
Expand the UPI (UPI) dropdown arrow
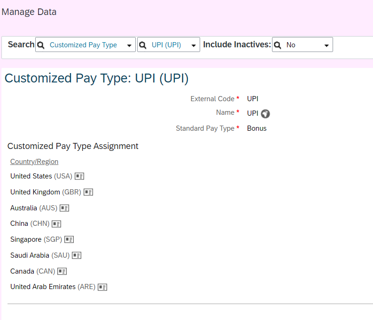pyautogui.click(x=194, y=45)
